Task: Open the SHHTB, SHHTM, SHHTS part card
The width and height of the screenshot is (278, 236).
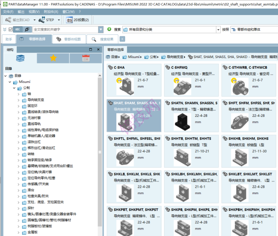Action: (x=191, y=151)
